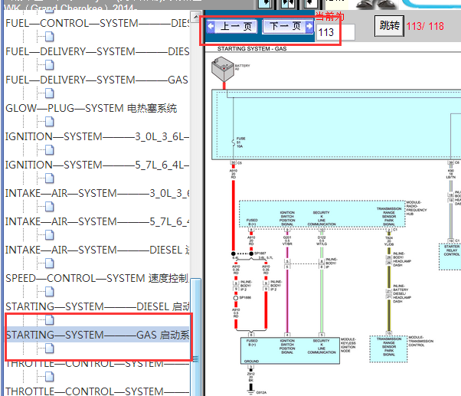The width and height of the screenshot is (461, 396).
Task: Open document icon under SPEED—CONTROL—SYSTEM
Action: pos(49,291)
